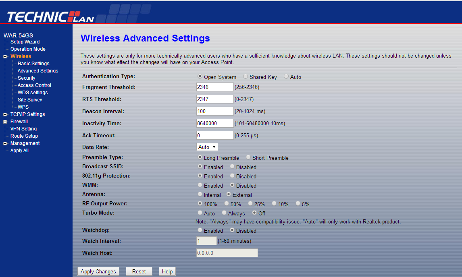Go to Operation Mode
The image size is (462, 277).
28,49
